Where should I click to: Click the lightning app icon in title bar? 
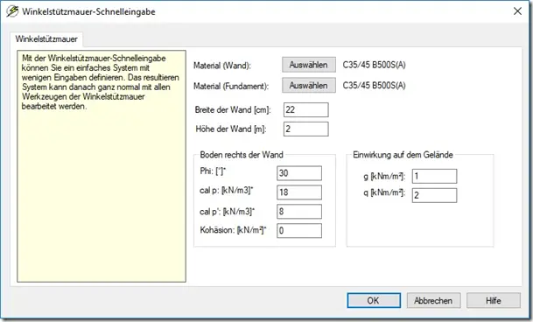(x=12, y=11)
